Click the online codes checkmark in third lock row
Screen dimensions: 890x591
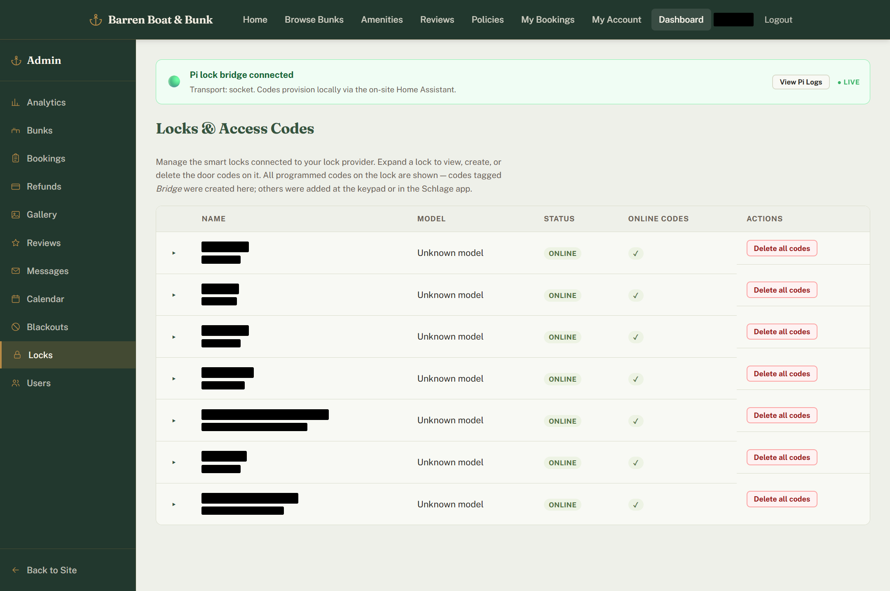click(x=636, y=337)
